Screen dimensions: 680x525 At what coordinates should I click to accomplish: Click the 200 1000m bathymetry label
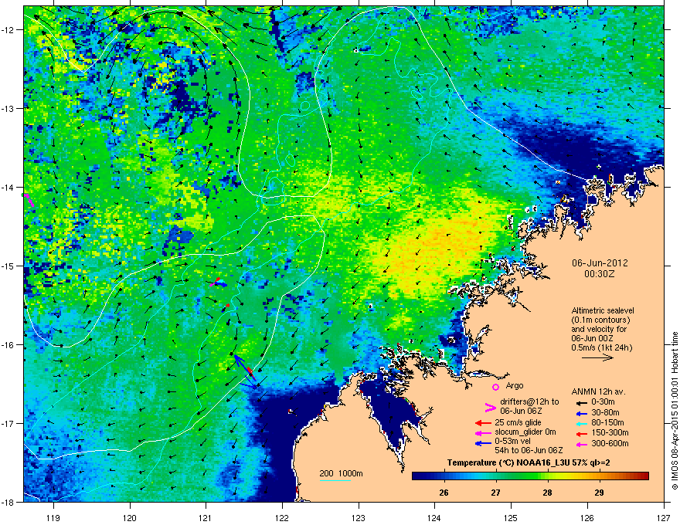[x=341, y=473]
